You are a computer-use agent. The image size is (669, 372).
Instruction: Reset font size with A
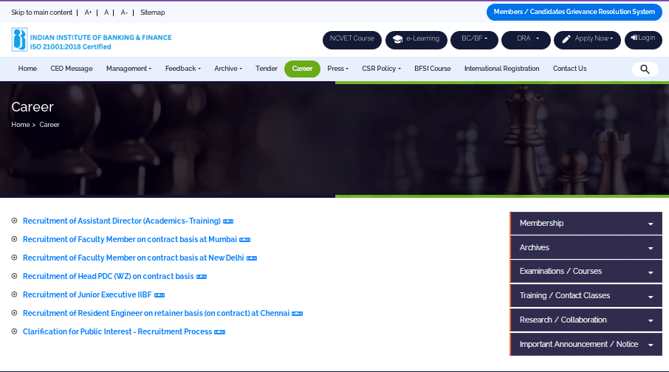point(106,13)
